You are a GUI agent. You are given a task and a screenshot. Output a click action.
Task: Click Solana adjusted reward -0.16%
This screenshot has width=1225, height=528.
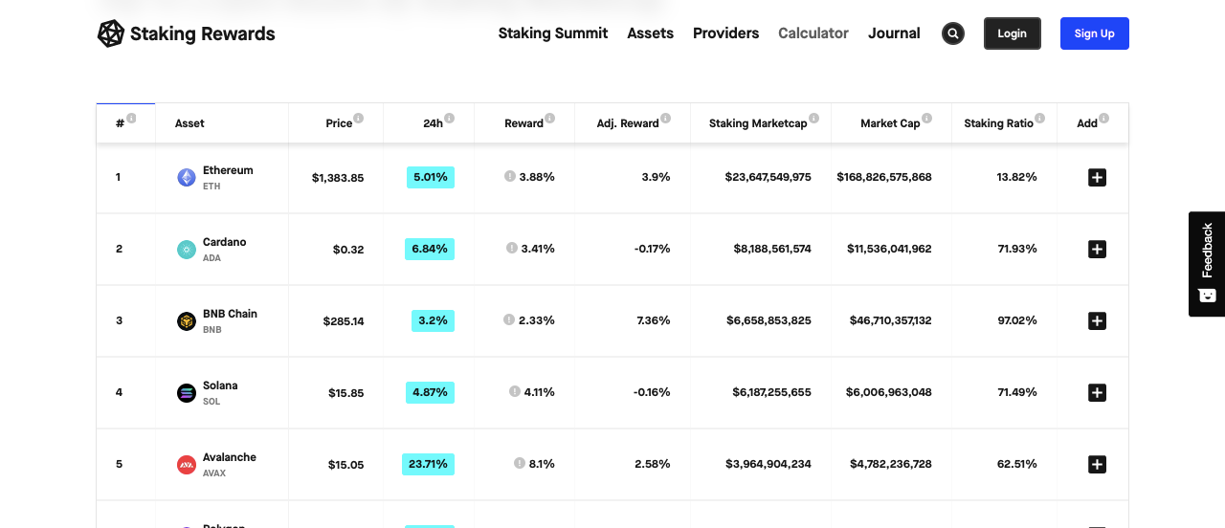[x=652, y=392]
